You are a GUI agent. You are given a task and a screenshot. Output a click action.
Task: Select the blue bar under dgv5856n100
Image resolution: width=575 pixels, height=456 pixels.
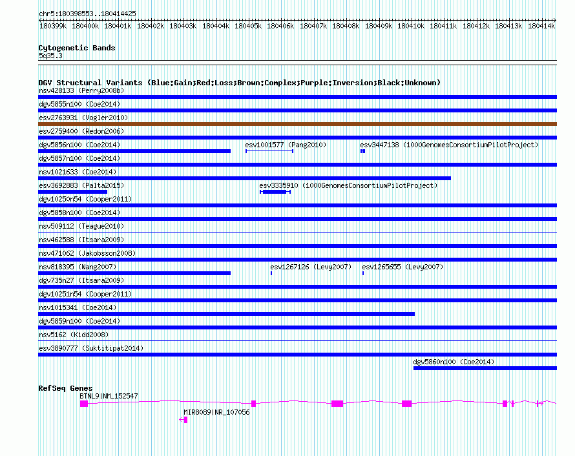point(134,151)
